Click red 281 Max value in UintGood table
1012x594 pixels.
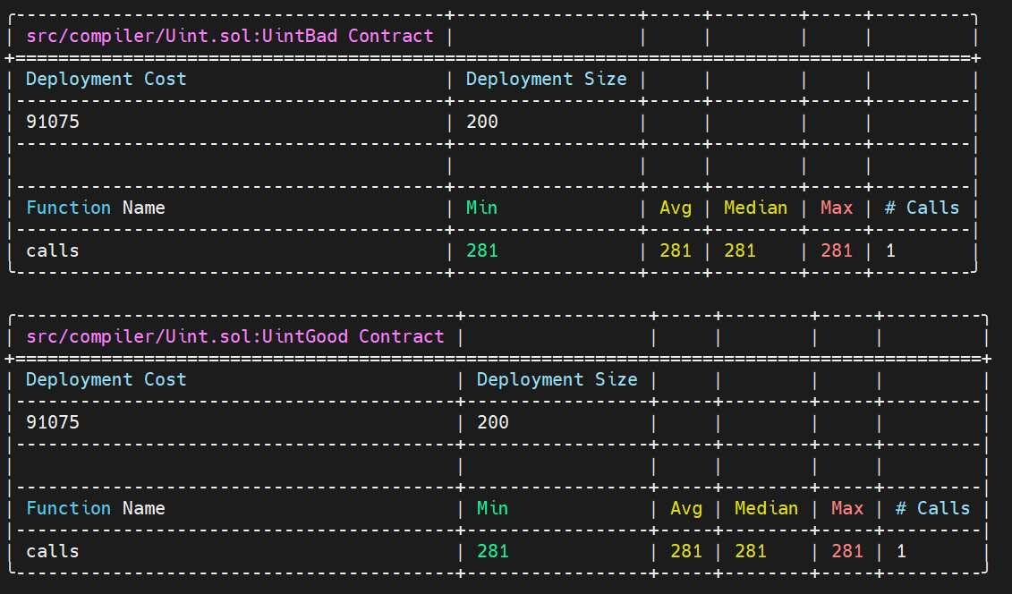click(847, 551)
